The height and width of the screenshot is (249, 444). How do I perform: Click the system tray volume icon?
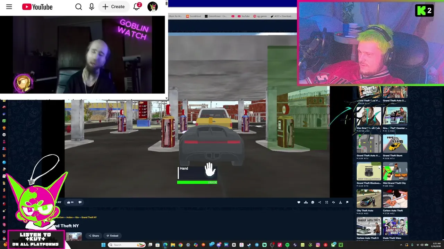(422, 245)
